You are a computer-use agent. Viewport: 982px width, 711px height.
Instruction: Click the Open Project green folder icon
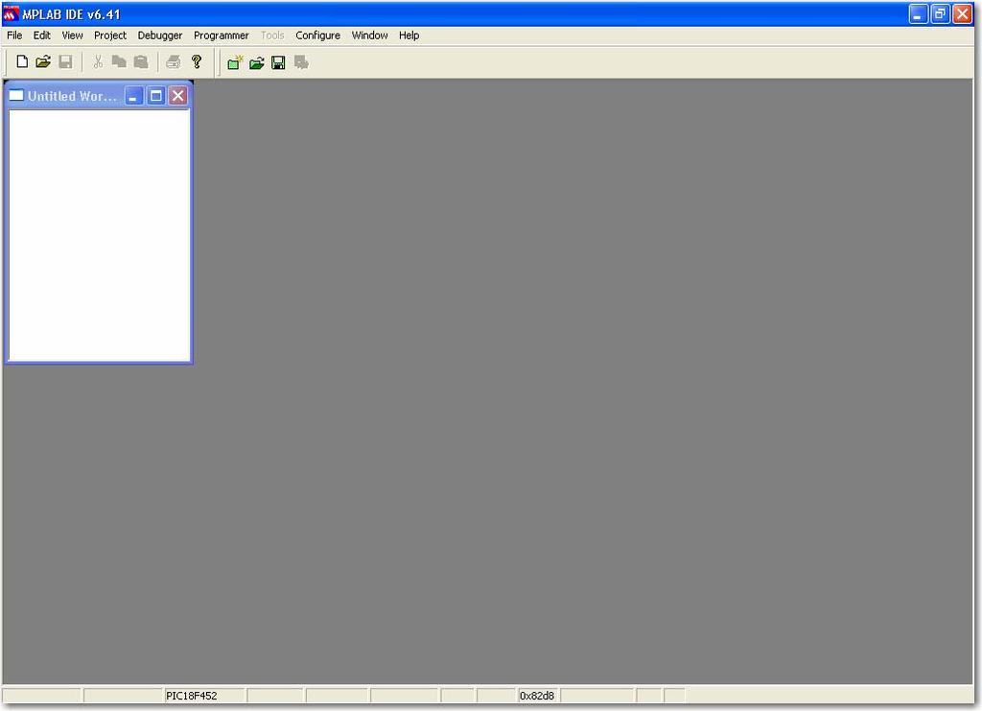point(257,62)
